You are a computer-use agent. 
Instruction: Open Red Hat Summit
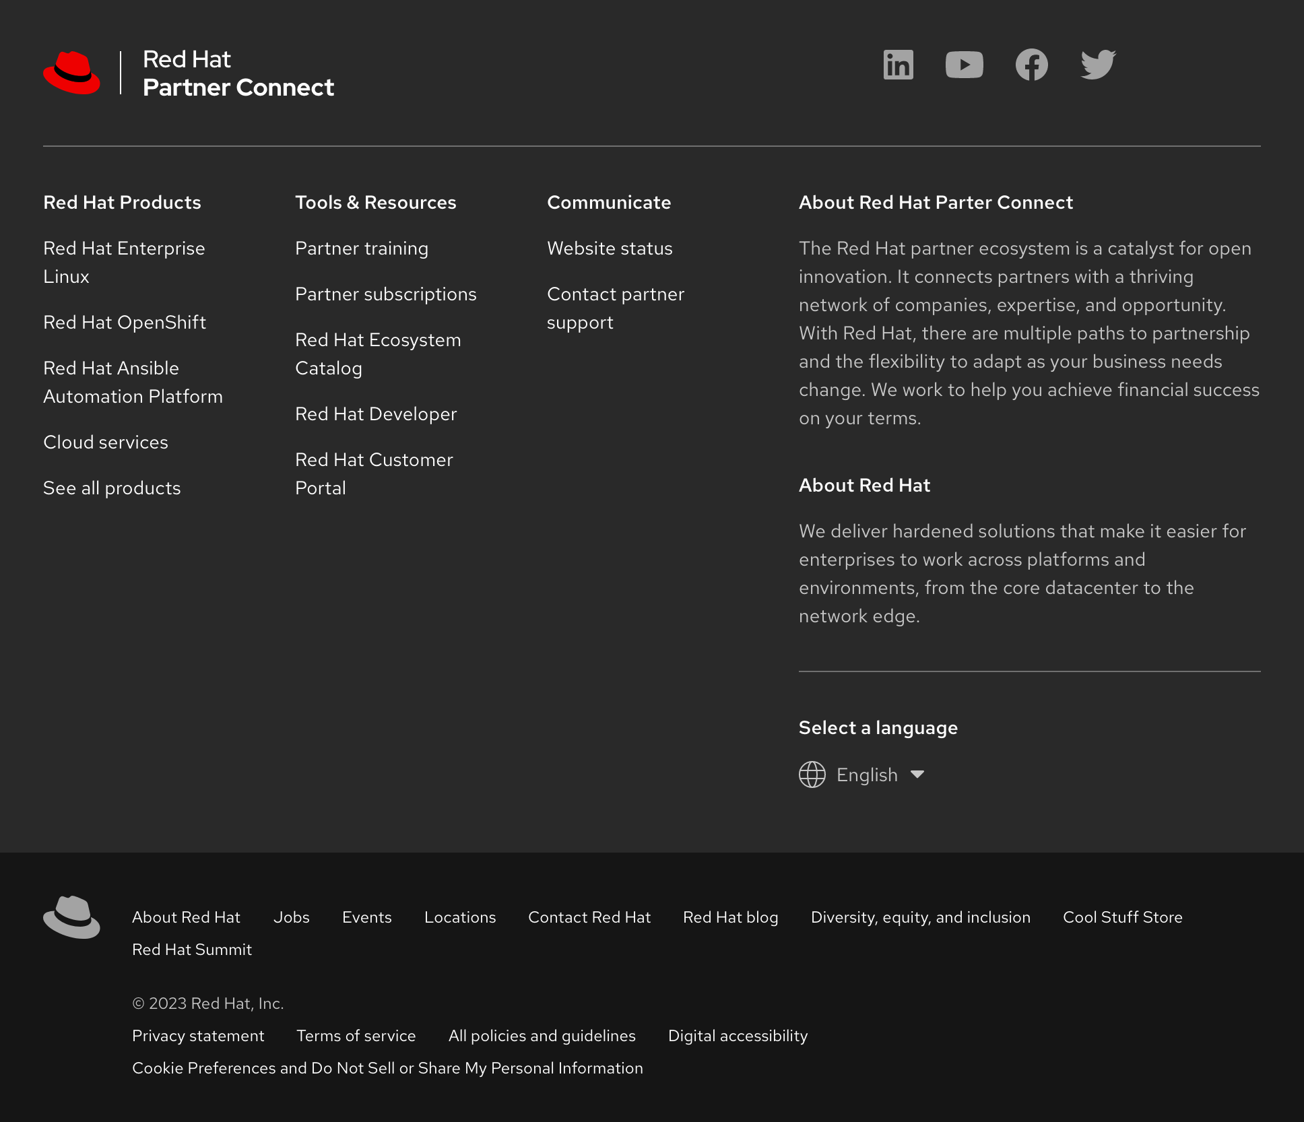(192, 950)
